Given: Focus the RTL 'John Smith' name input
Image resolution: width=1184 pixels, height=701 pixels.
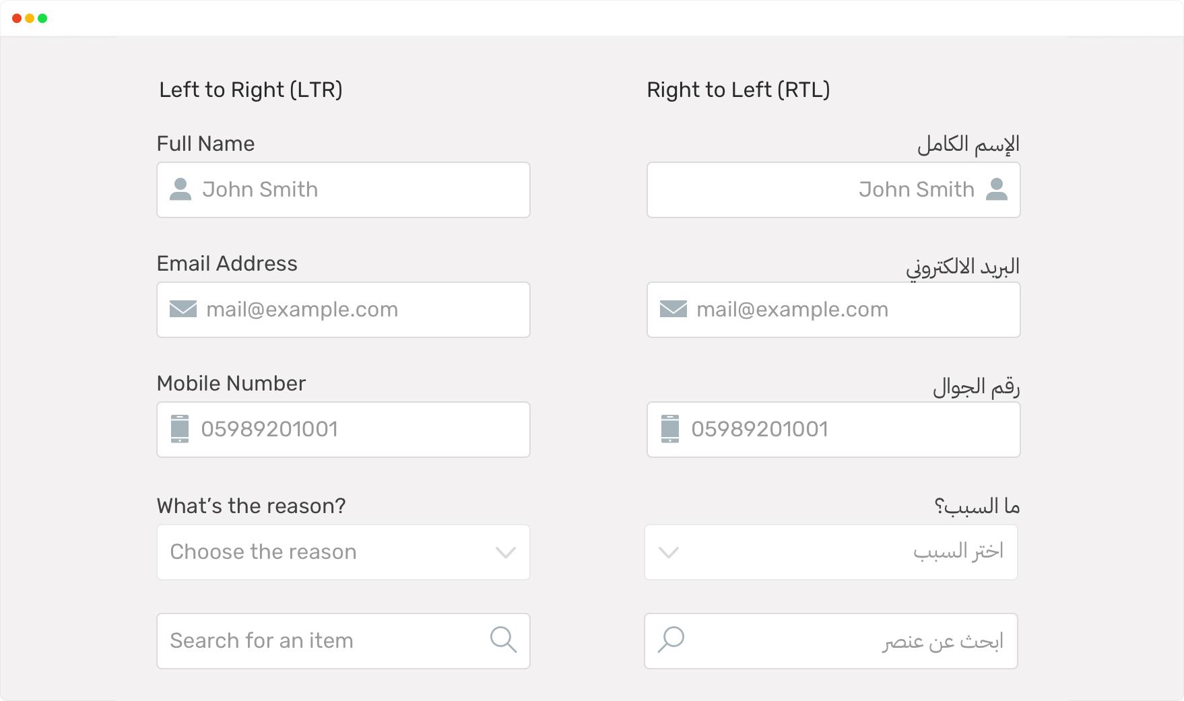Looking at the screenshot, I should (834, 190).
